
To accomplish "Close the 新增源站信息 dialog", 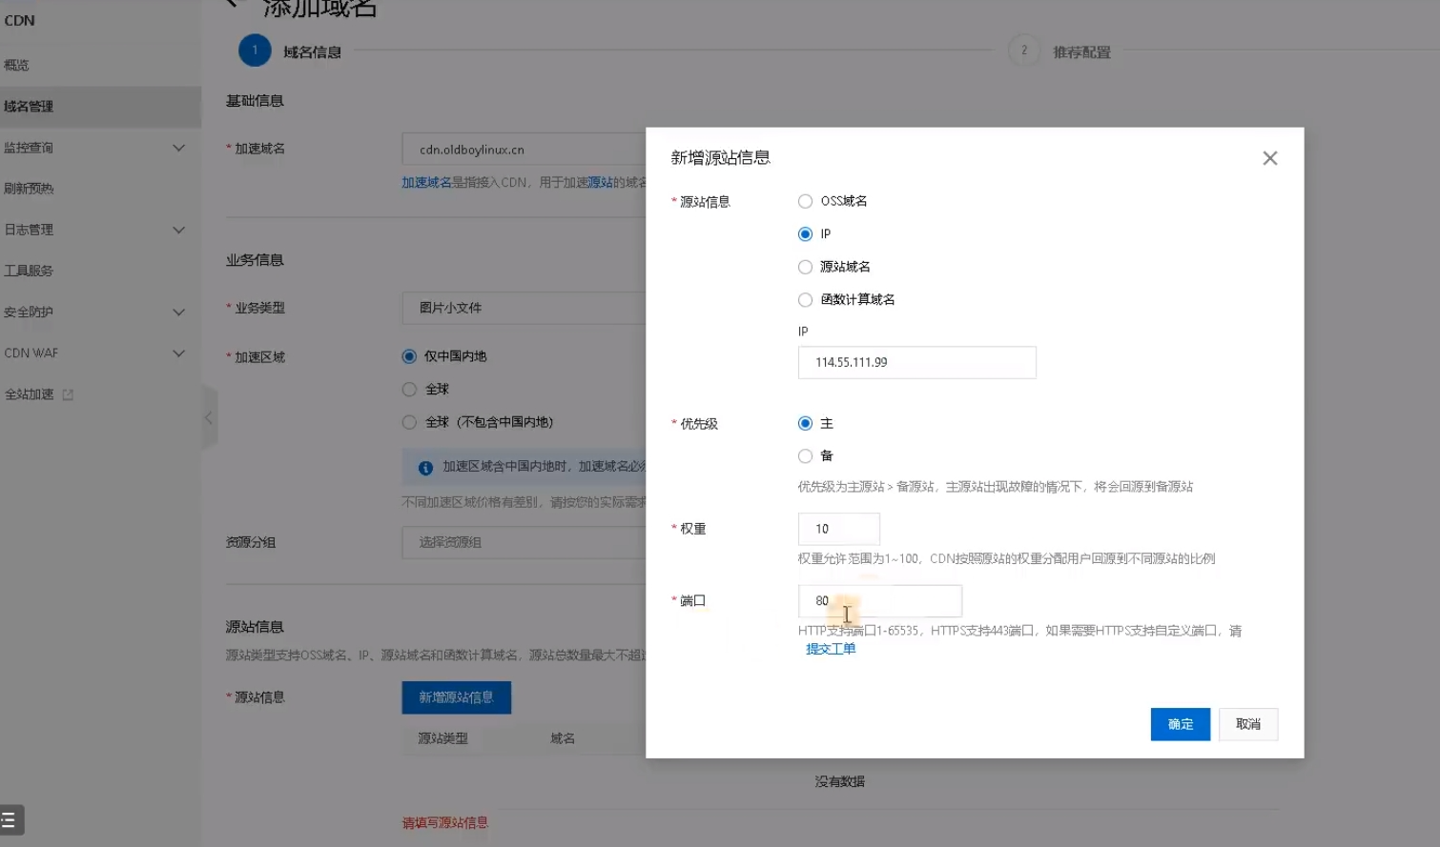I will (x=1269, y=158).
